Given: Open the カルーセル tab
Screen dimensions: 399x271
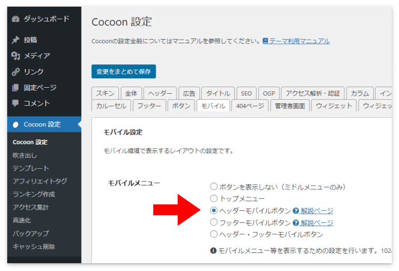Looking at the screenshot, I should 111,106.
